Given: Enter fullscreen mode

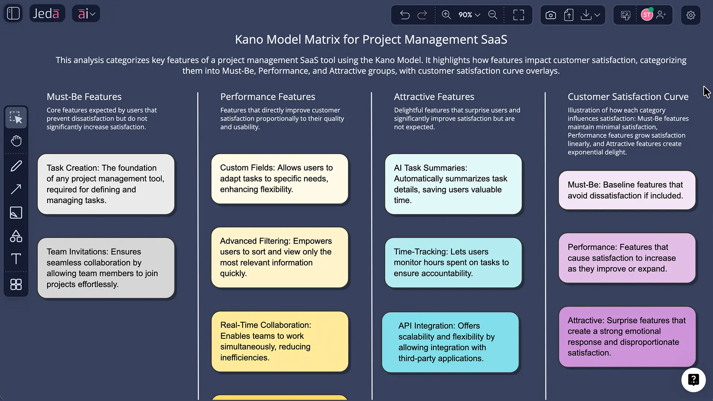Looking at the screenshot, I should point(519,15).
